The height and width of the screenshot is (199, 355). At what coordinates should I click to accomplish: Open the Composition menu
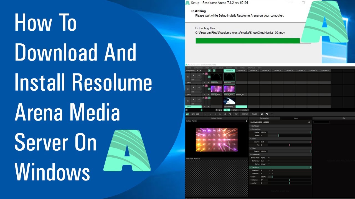pos(198,68)
